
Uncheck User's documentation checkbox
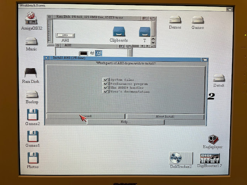pyautogui.click(x=106, y=91)
